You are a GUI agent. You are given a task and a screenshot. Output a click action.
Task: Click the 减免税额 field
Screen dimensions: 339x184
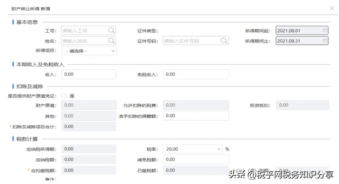point(196,160)
